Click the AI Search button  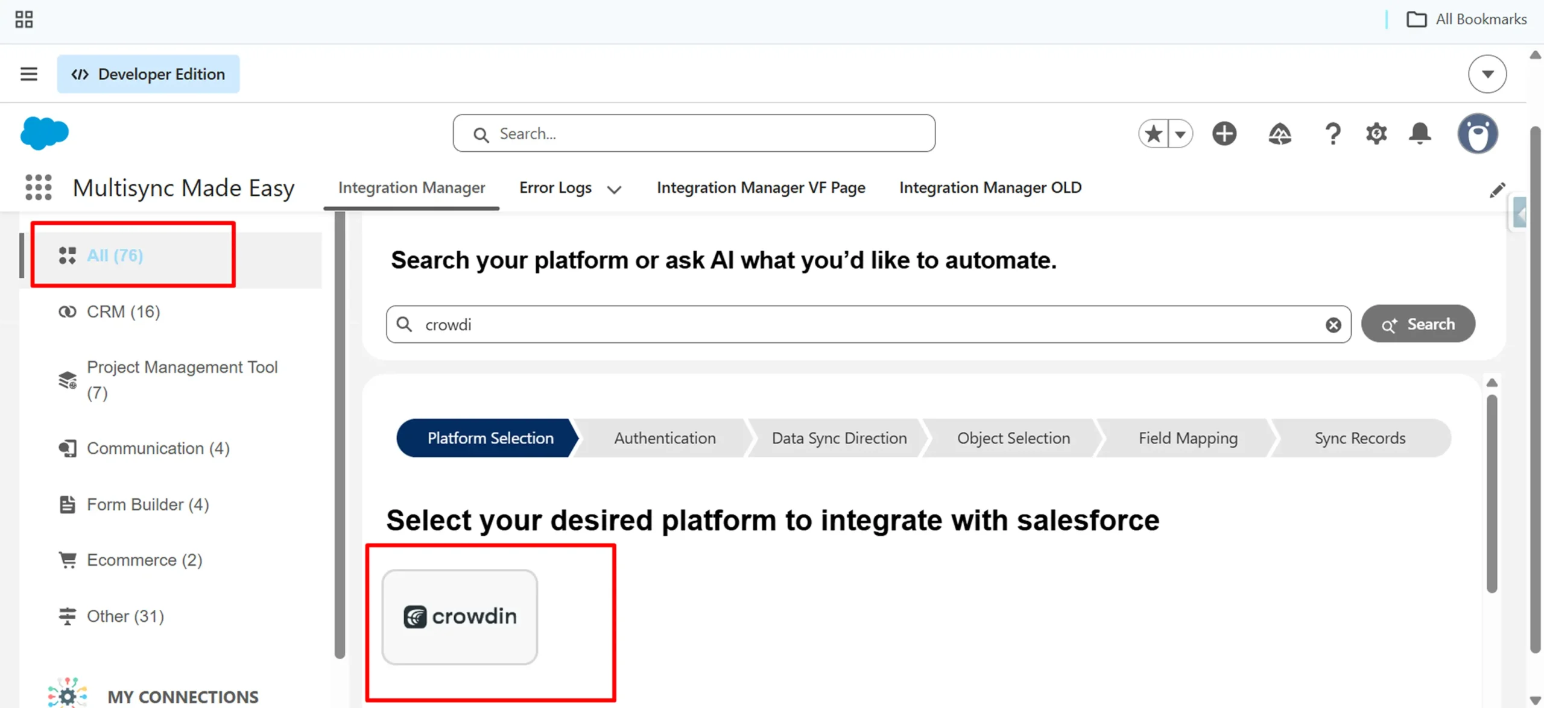[x=1418, y=324]
